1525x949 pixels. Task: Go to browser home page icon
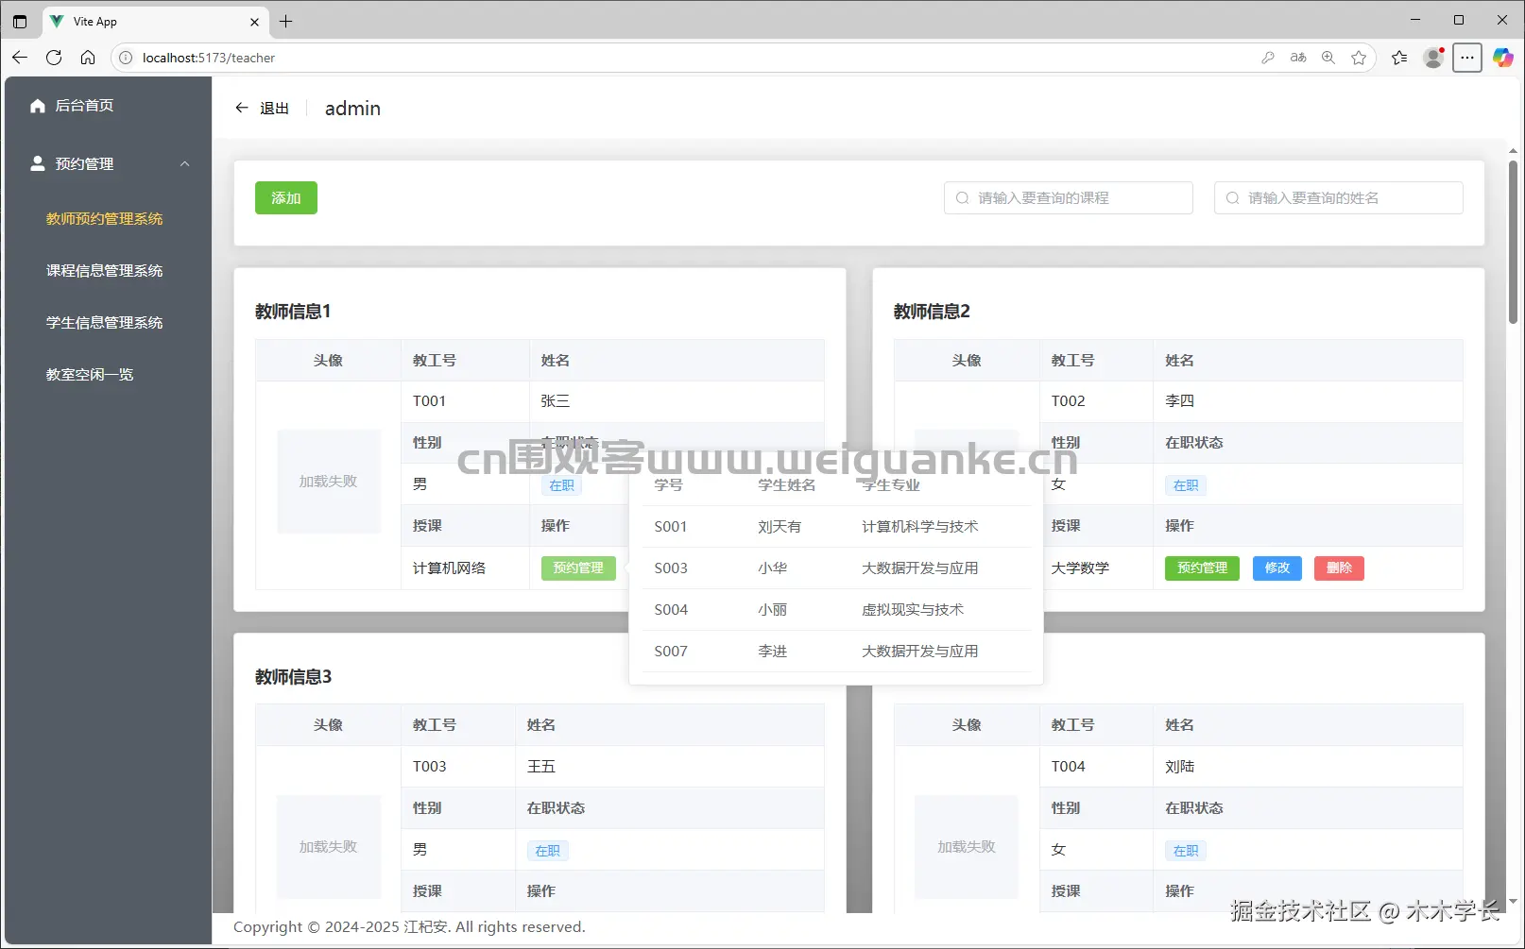click(x=88, y=58)
